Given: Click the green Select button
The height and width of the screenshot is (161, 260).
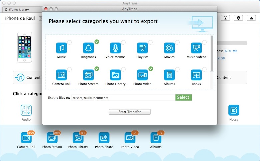Looking at the screenshot, I should coord(184,97).
